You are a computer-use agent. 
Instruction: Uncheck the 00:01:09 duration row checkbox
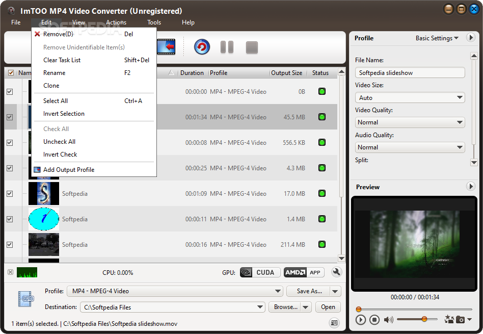(x=10, y=194)
